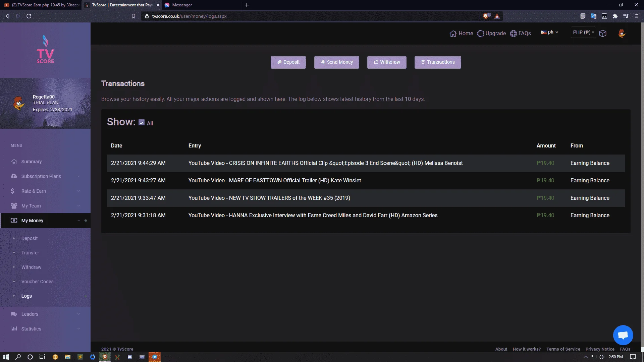Click the address bar URL
This screenshot has height=362, width=644.
[189, 16]
